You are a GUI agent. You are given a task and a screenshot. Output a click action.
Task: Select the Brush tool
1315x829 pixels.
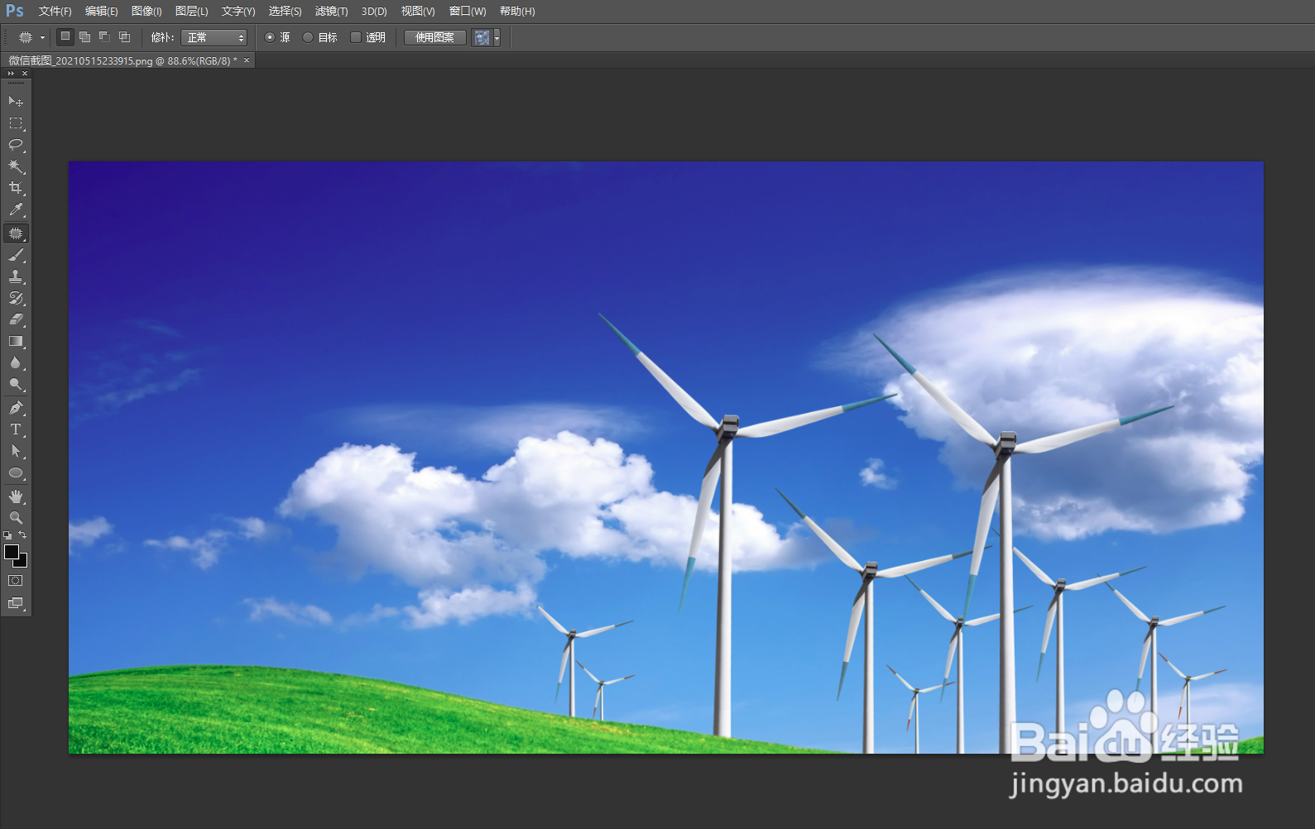pyautogui.click(x=16, y=255)
